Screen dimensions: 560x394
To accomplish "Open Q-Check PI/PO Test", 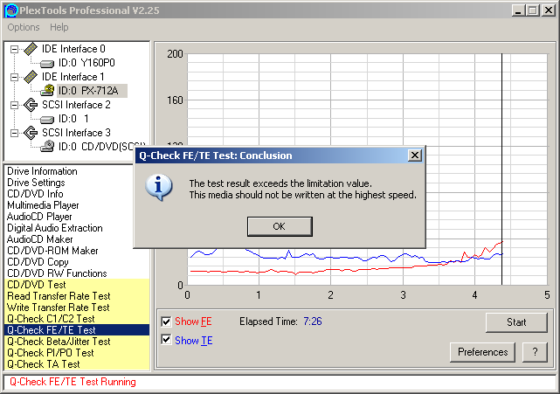I will point(77,353).
